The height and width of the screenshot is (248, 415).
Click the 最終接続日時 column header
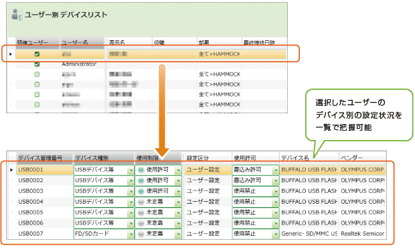click(264, 42)
